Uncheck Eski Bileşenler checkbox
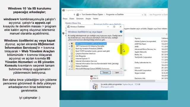 click(72, 56)
